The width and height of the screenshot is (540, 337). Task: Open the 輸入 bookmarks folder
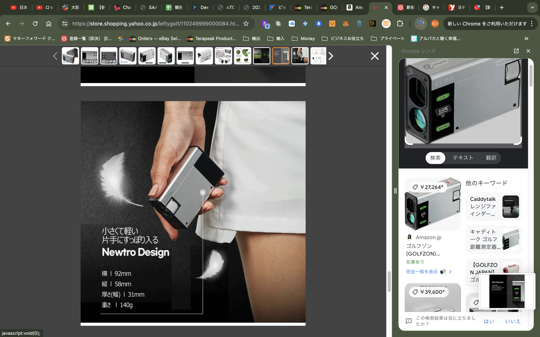point(276,38)
